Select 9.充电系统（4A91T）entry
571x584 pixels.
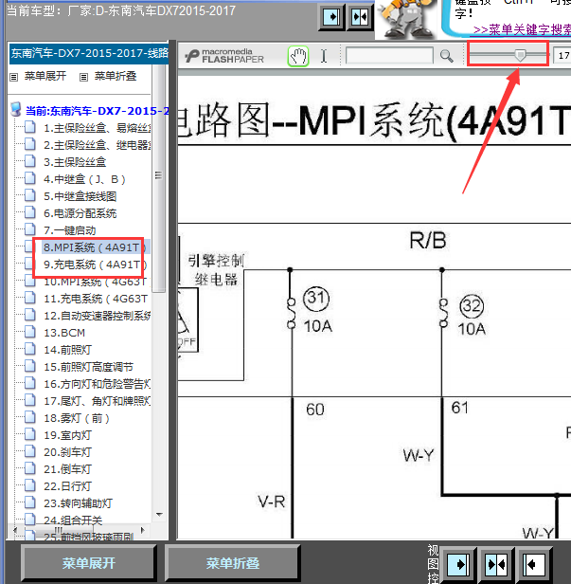(x=96, y=265)
